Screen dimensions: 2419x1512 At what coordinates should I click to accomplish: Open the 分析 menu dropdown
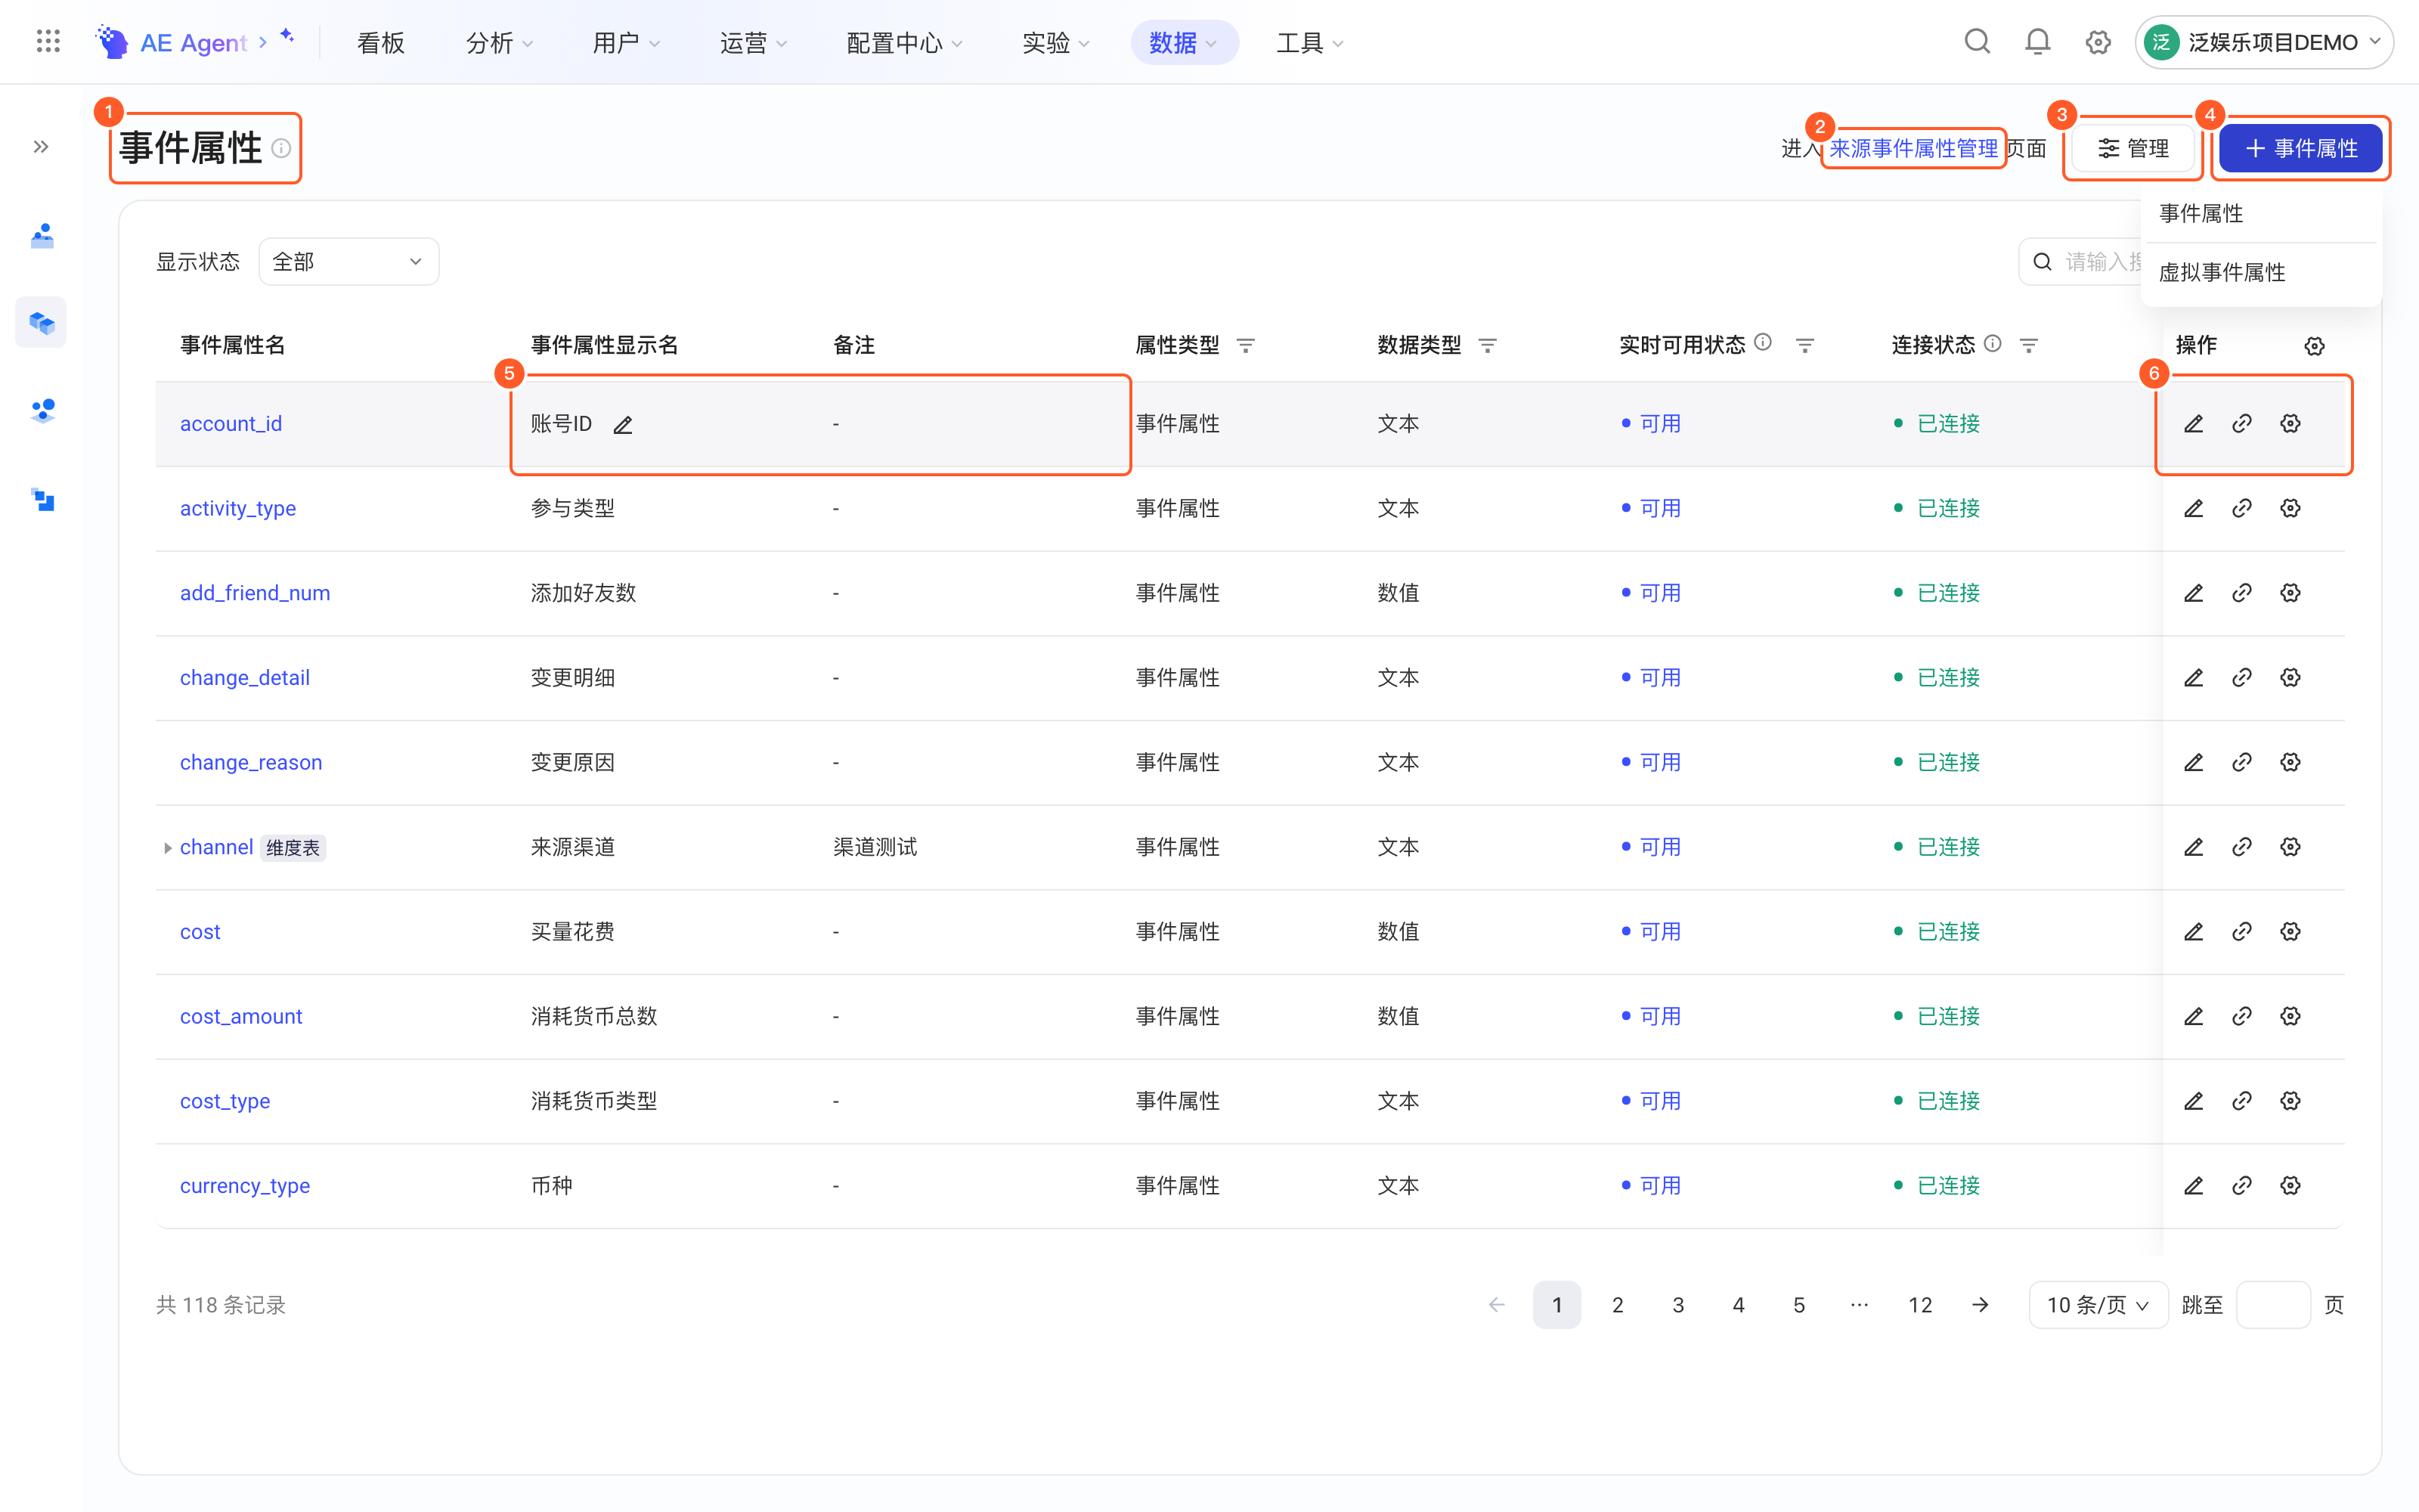[499, 42]
